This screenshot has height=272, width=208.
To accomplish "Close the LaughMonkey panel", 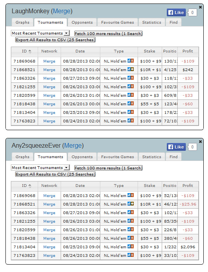I will click(200, 7).
